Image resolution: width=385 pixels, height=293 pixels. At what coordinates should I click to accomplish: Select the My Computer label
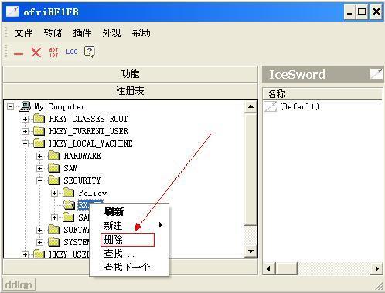click(60, 106)
